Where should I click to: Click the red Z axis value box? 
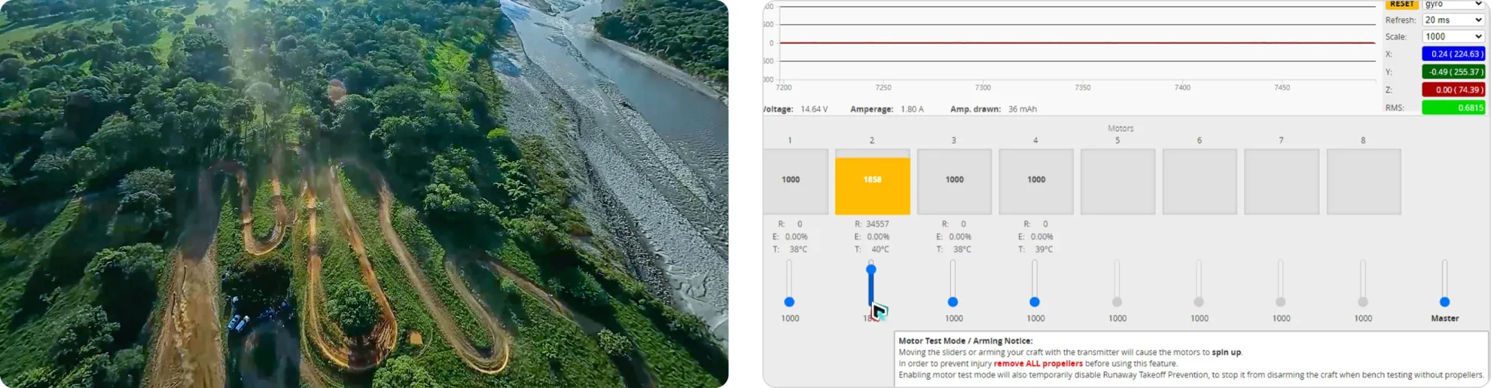[x=1453, y=90]
